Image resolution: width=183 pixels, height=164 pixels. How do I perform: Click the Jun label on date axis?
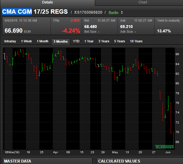(x=168, y=152)
